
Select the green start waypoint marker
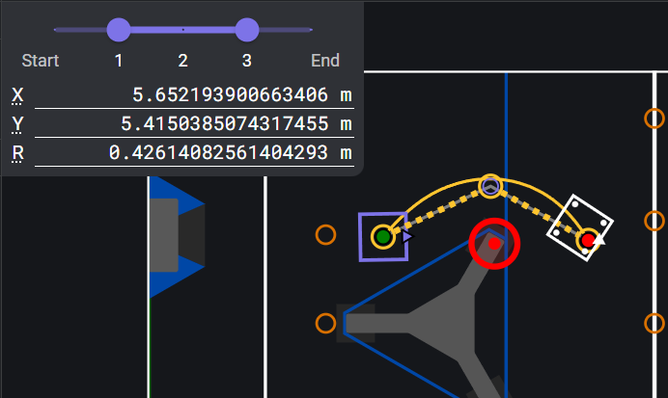383,236
